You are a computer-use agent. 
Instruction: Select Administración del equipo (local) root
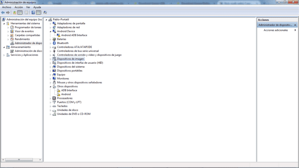24,19
